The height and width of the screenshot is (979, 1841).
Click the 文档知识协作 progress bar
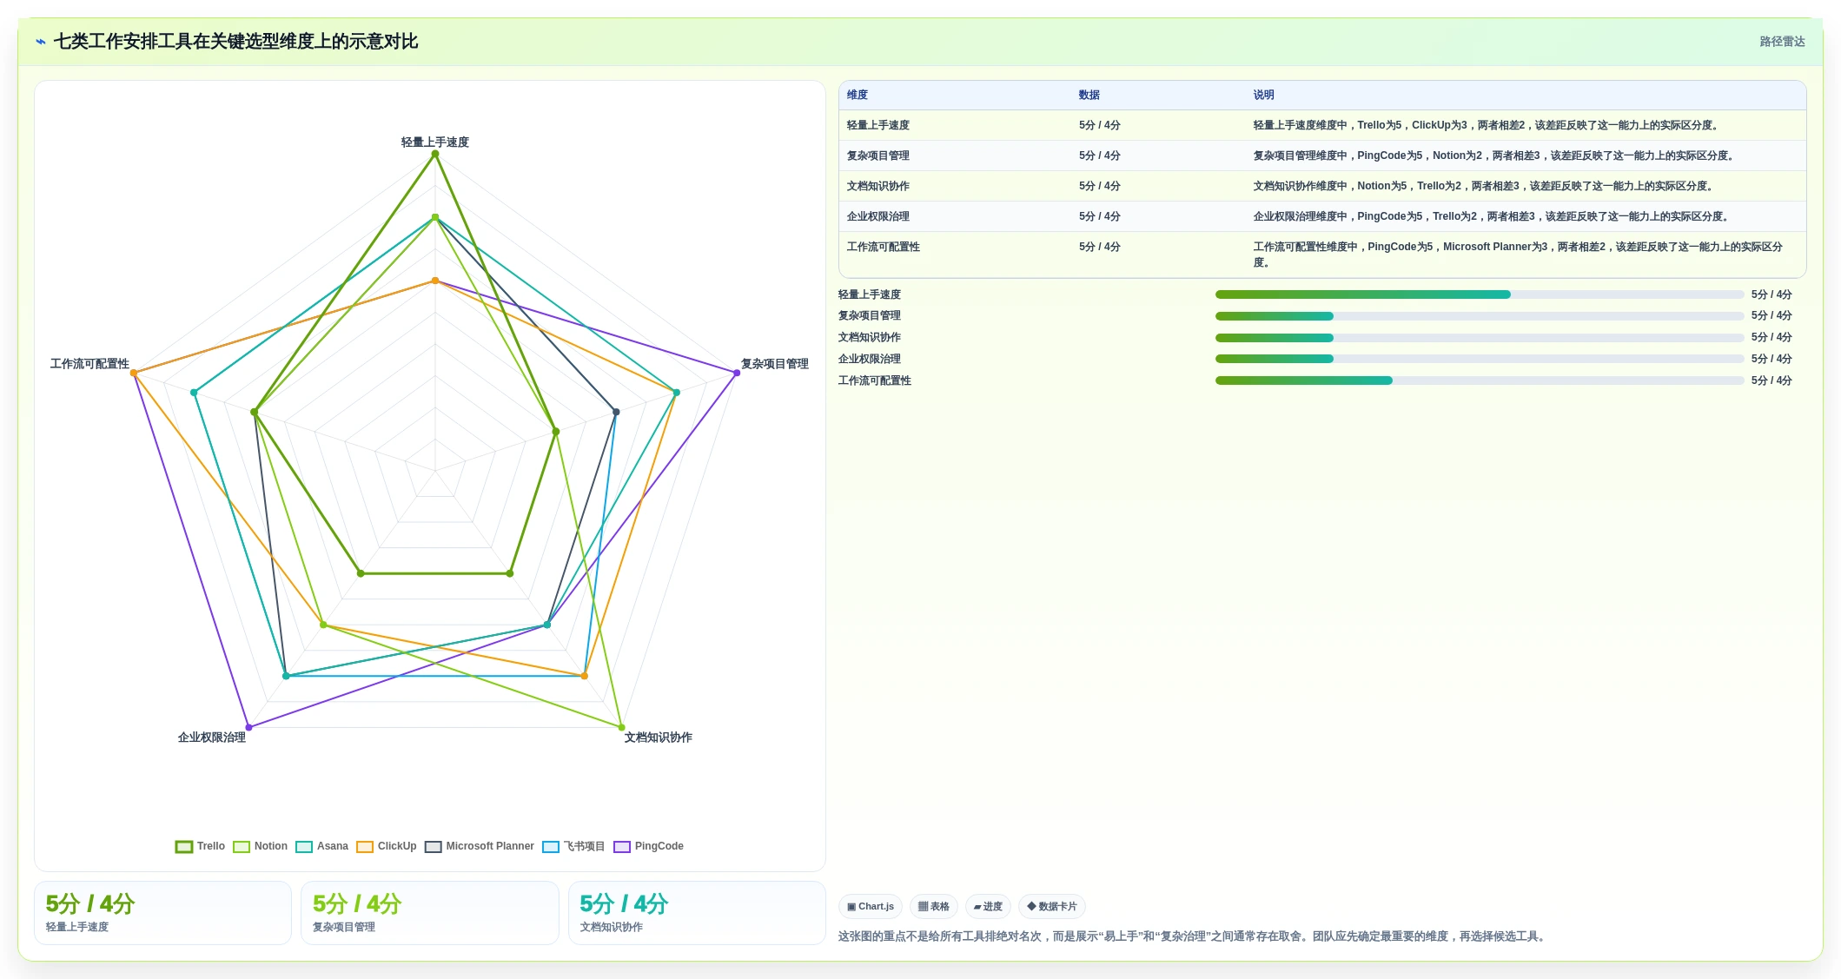pyautogui.click(x=1480, y=338)
